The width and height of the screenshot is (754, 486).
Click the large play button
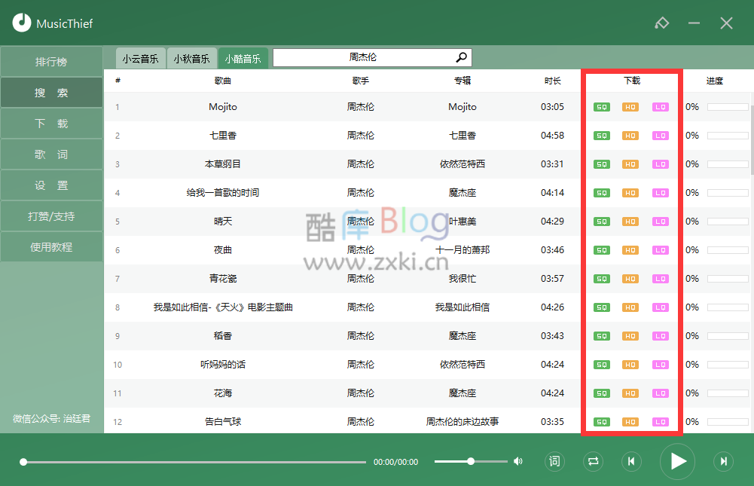[677, 461]
